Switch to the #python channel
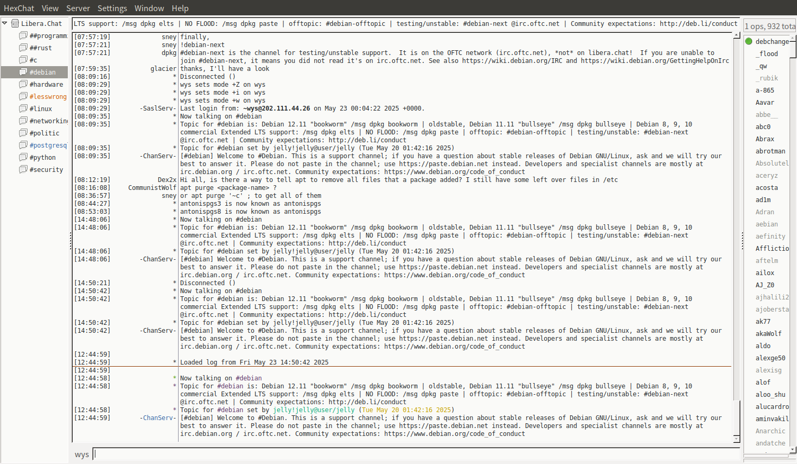 [42, 158]
